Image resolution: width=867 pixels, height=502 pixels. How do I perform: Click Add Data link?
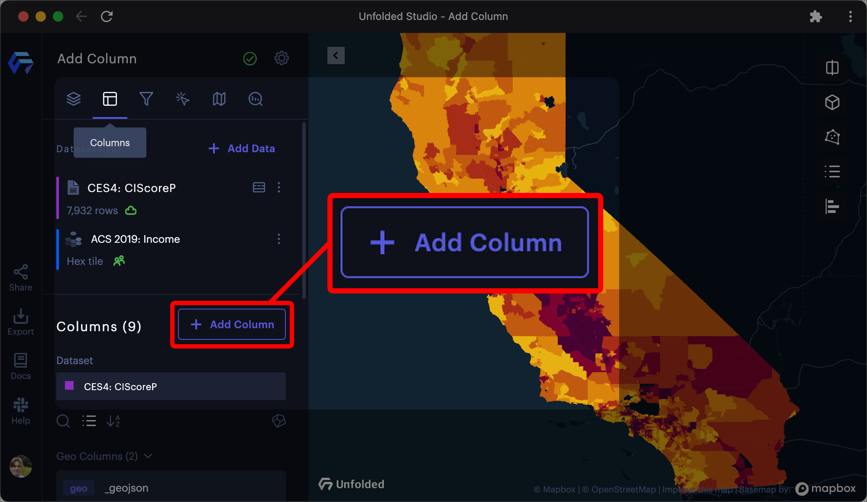pos(242,148)
